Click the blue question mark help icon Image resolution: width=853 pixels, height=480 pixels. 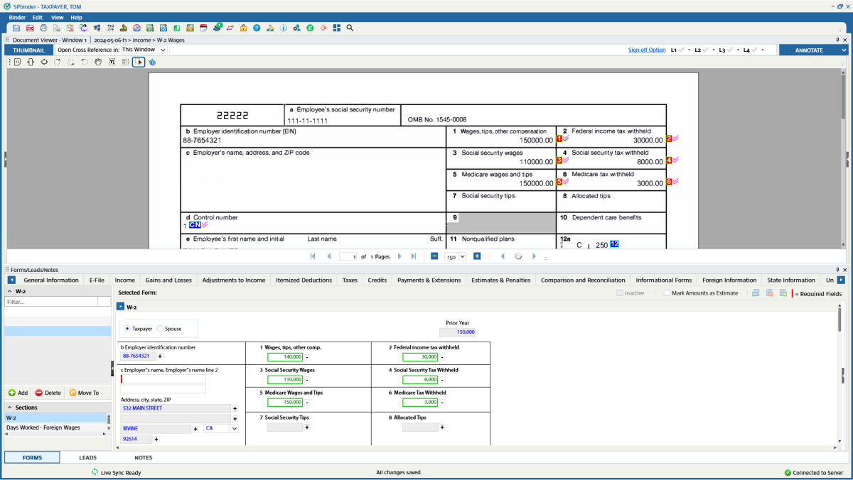(x=257, y=28)
